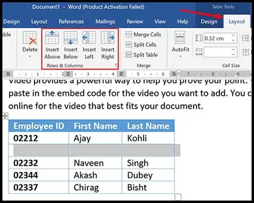Click Split Cells in the ribbon
The height and width of the screenshot is (203, 254).
pyautogui.click(x=141, y=45)
